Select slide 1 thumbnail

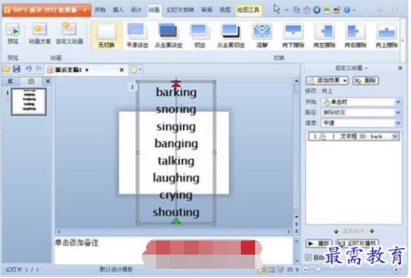[29, 102]
